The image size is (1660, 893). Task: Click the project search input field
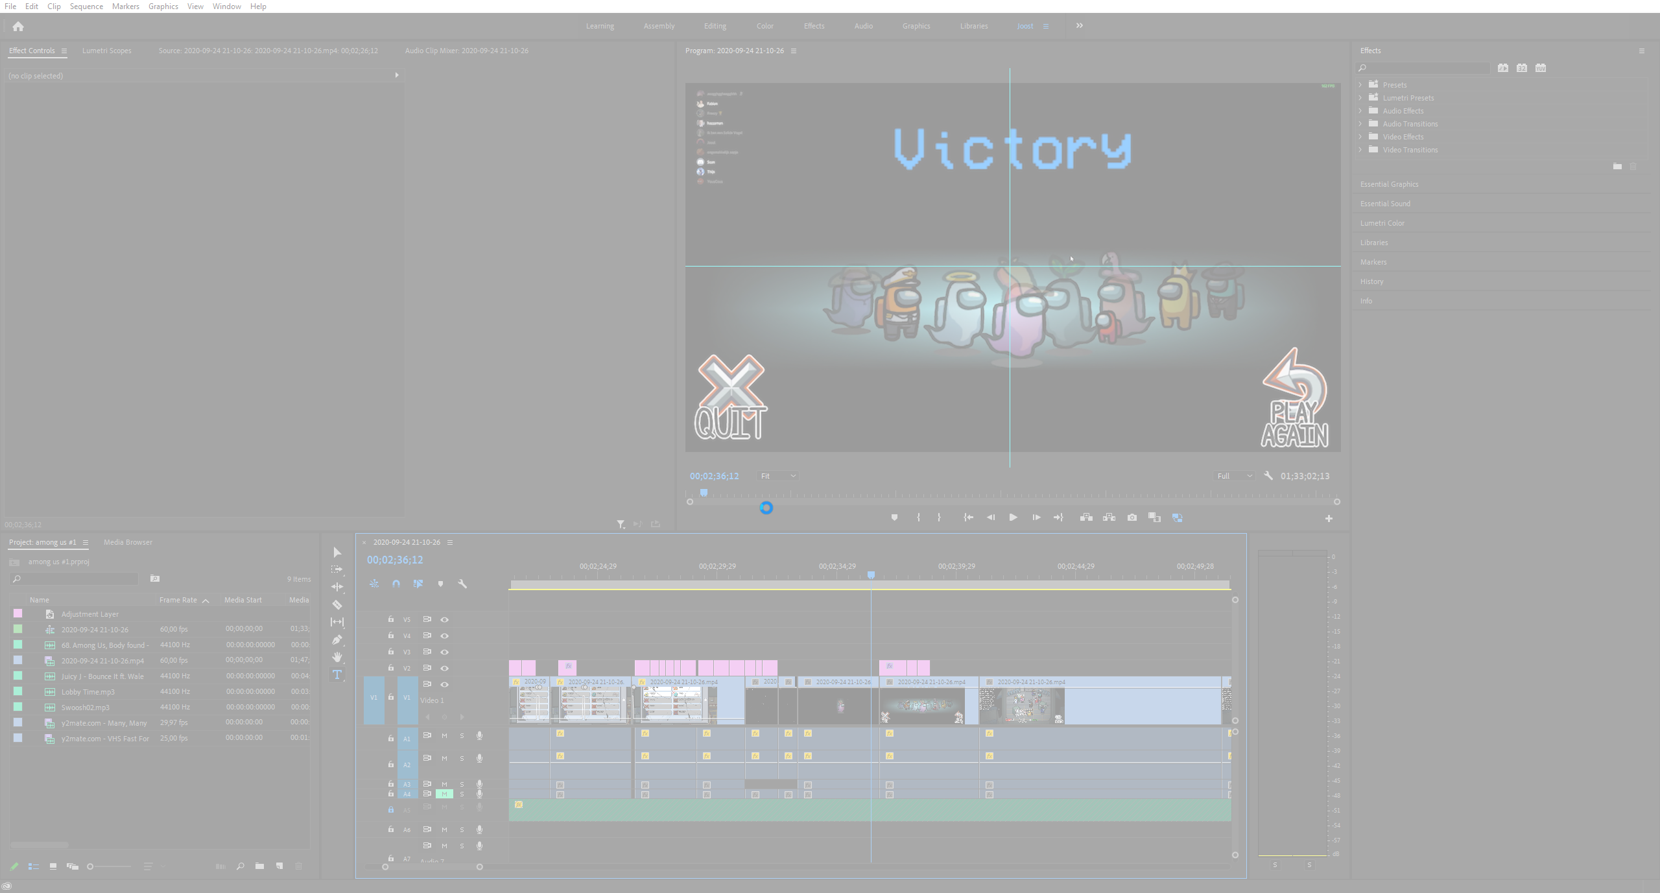point(78,578)
